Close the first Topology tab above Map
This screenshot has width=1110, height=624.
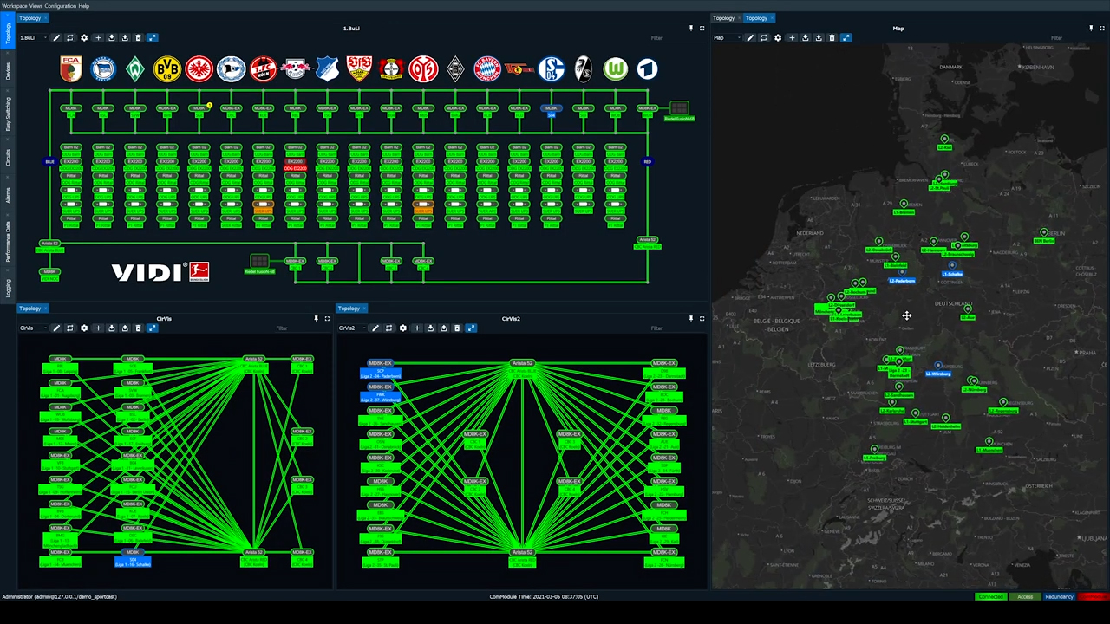pos(740,18)
